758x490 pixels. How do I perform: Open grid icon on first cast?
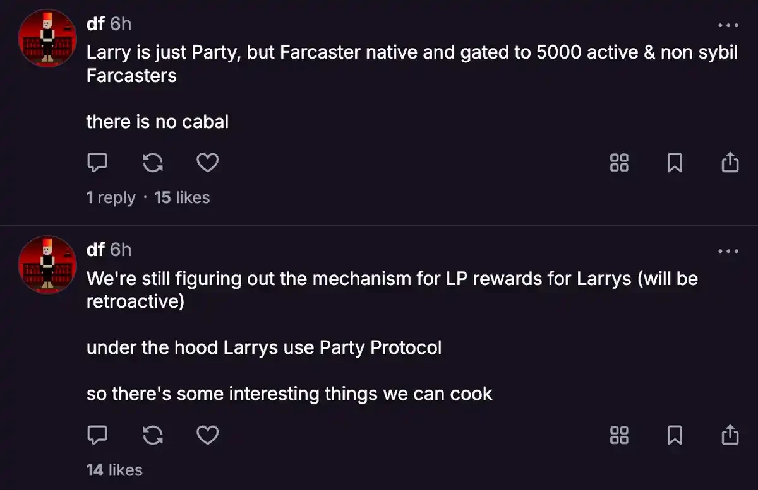[x=619, y=163]
